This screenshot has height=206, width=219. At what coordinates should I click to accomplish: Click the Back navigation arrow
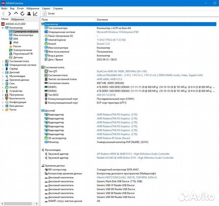[x=4, y=14]
